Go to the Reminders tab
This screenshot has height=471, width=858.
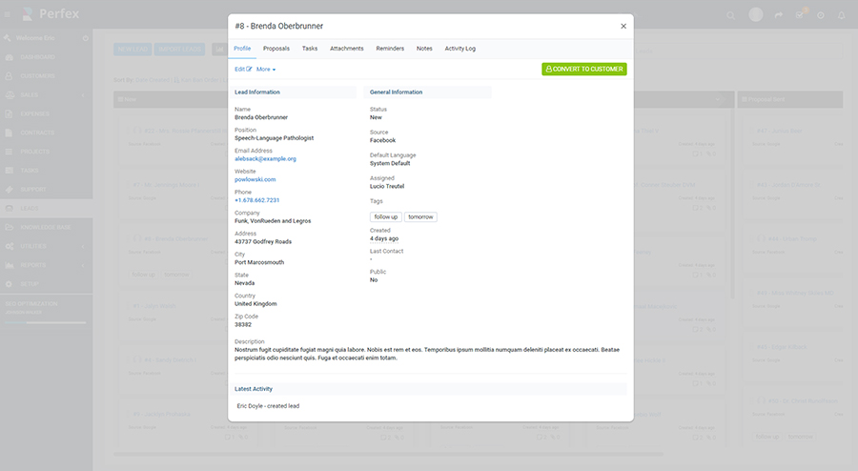390,48
